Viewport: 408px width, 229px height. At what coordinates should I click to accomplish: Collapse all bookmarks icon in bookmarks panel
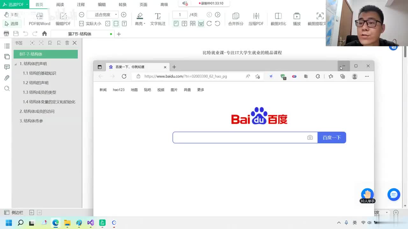(x=41, y=43)
